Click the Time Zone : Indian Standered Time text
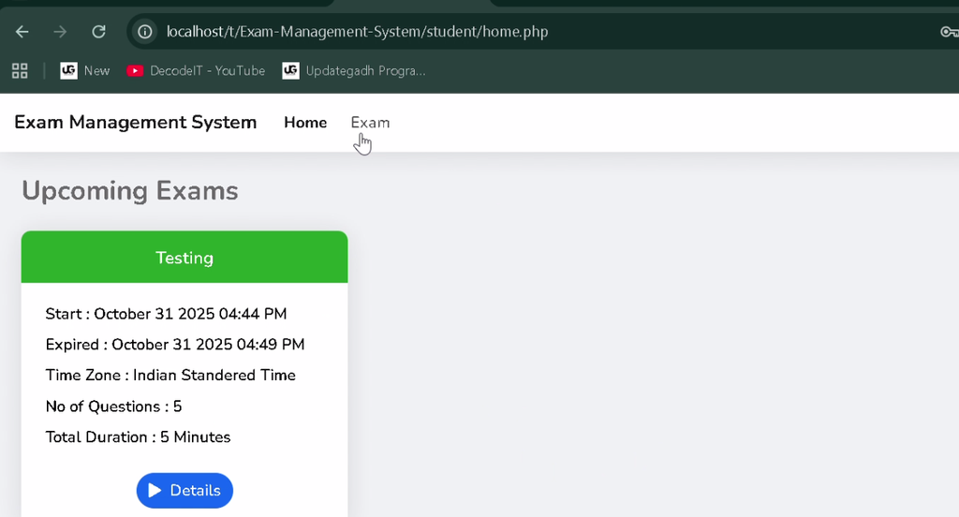Screen dimensions: 959x517 tap(170, 375)
